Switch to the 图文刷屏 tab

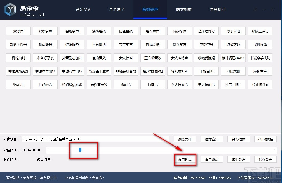(184, 9)
